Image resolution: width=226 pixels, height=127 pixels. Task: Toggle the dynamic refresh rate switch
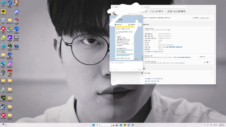pos(208,62)
